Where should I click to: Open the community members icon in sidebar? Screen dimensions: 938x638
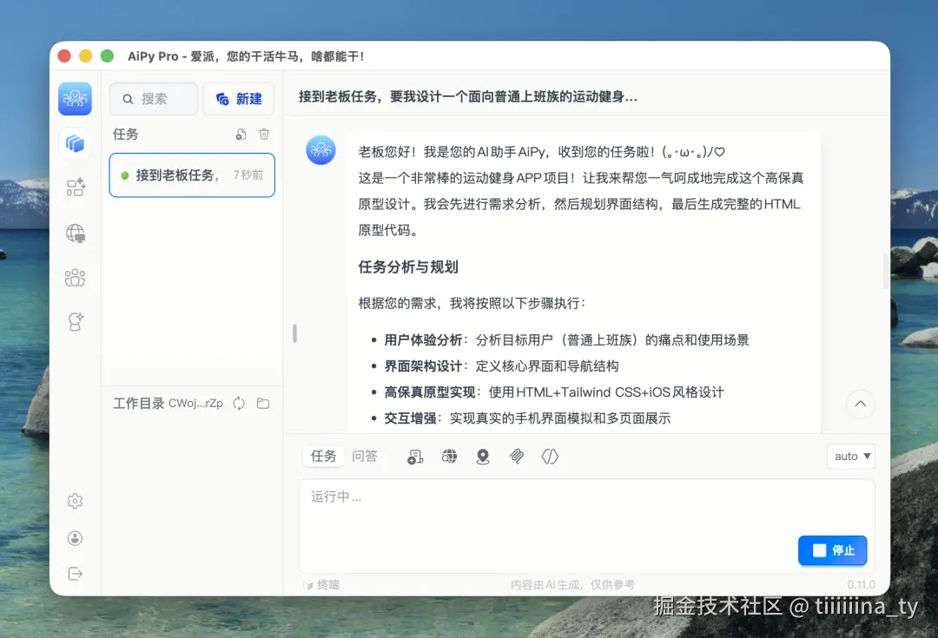coord(75,278)
